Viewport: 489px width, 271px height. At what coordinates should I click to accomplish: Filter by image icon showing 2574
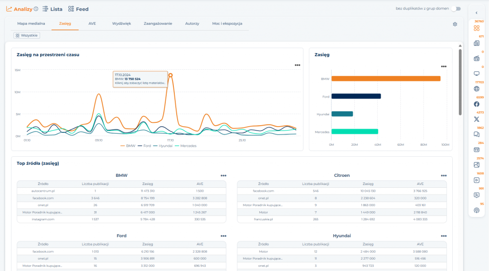pos(477,165)
